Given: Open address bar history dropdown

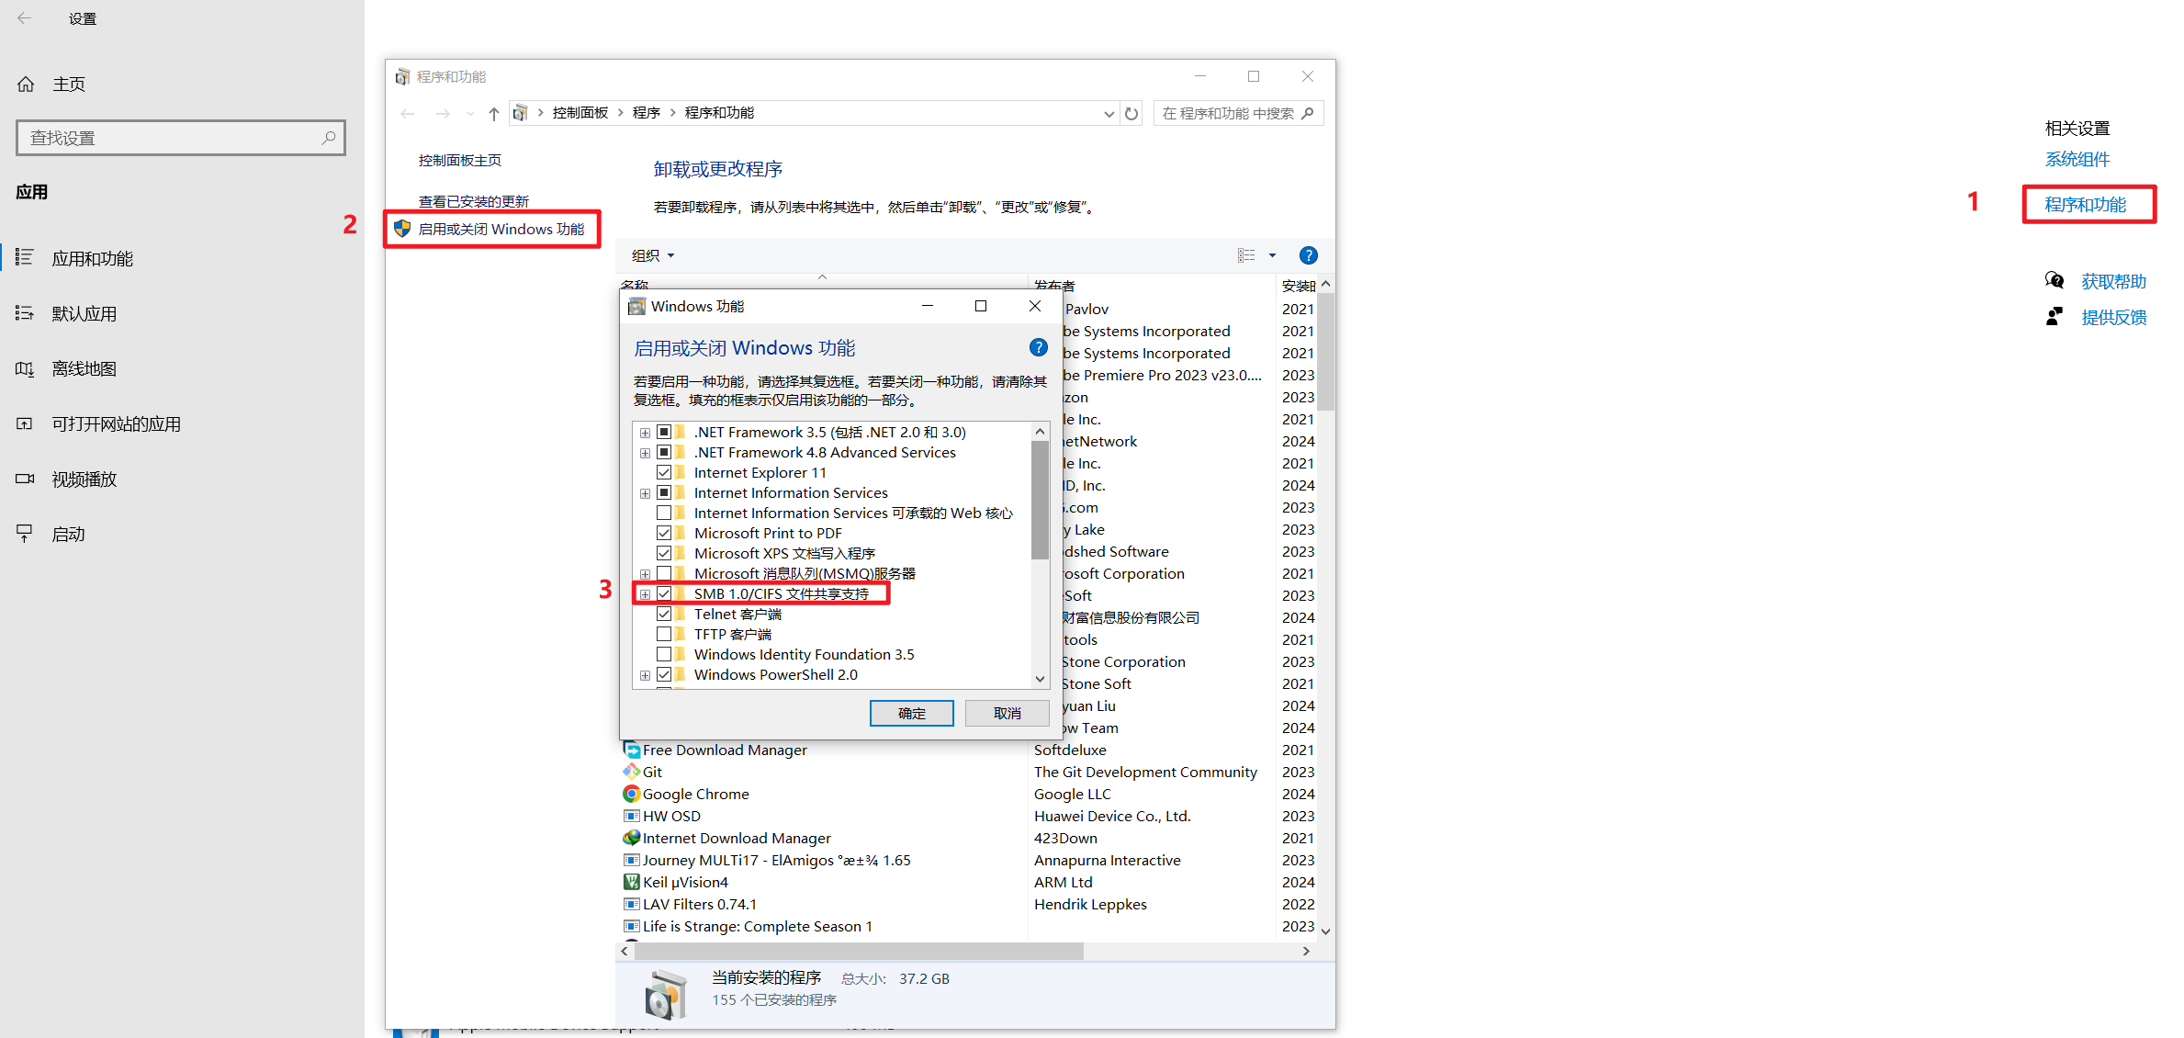Looking at the screenshot, I should pyautogui.click(x=1109, y=114).
